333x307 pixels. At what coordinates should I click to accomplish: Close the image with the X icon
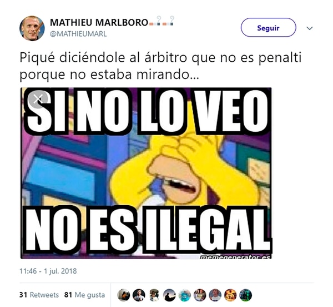coord(38,99)
